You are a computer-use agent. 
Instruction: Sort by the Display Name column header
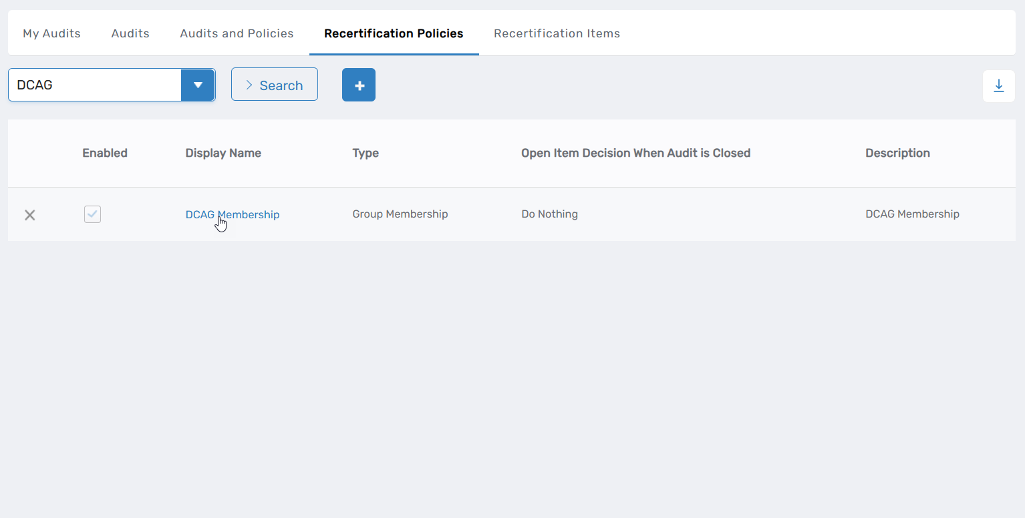click(223, 153)
